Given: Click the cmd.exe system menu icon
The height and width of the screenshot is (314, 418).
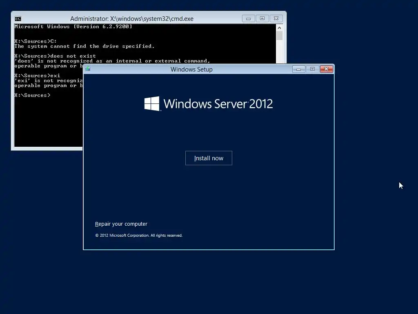Looking at the screenshot, I should click(x=18, y=19).
